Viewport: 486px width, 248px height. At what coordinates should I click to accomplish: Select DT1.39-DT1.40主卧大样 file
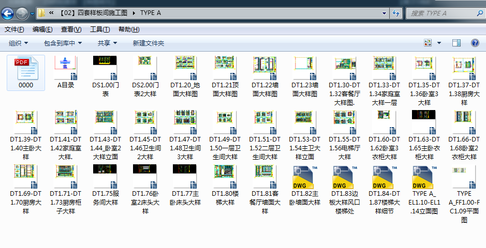pyautogui.click(x=26, y=136)
